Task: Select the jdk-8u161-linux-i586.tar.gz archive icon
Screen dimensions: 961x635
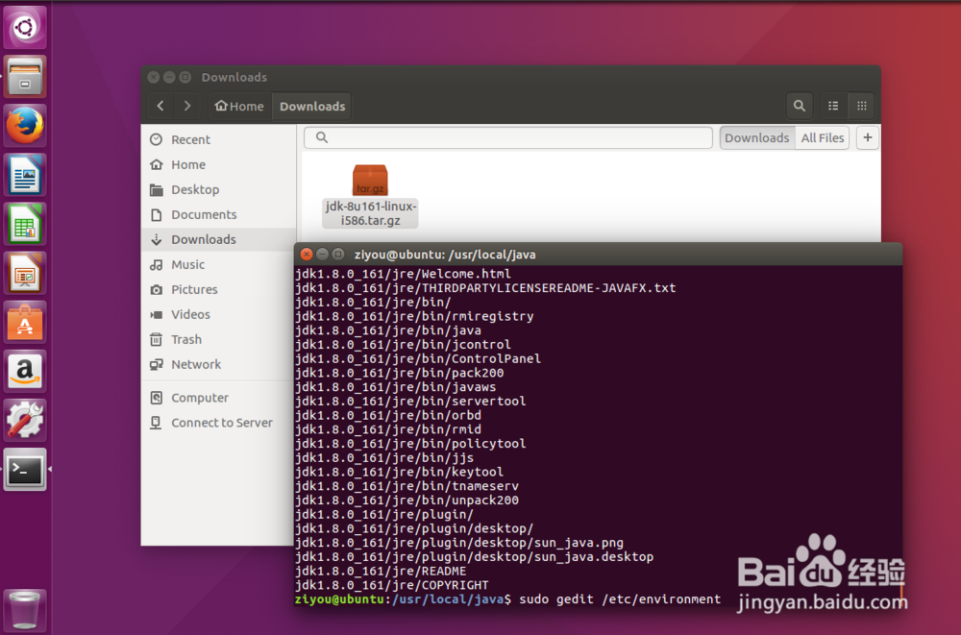Action: [370, 196]
